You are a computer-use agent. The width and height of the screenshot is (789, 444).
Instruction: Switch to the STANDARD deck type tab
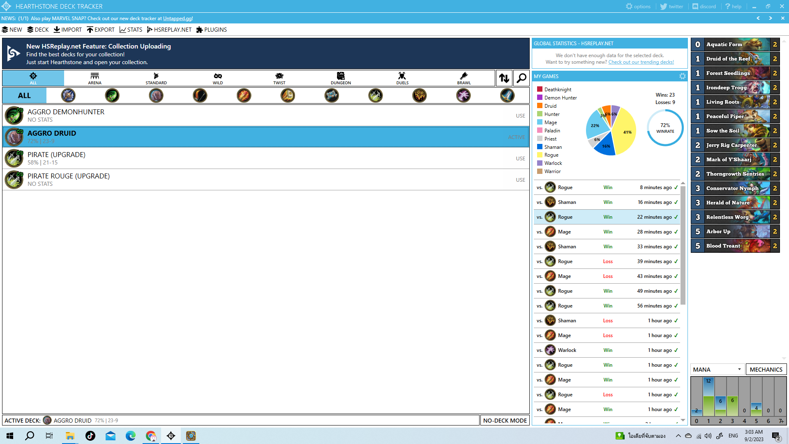click(156, 78)
